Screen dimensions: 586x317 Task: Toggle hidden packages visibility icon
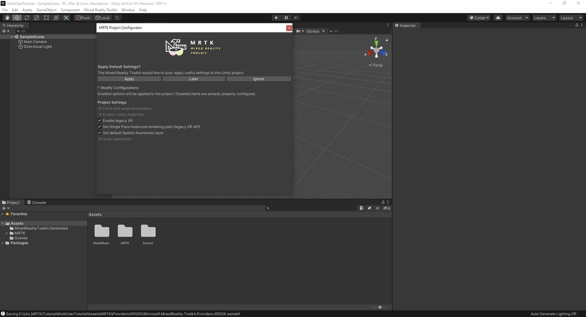pyautogui.click(x=386, y=208)
